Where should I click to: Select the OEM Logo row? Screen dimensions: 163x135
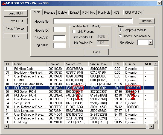point(79,122)
